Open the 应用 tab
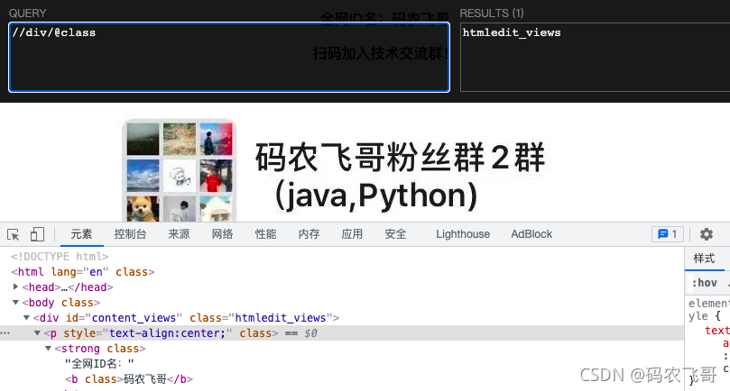The image size is (730, 391). (352, 234)
